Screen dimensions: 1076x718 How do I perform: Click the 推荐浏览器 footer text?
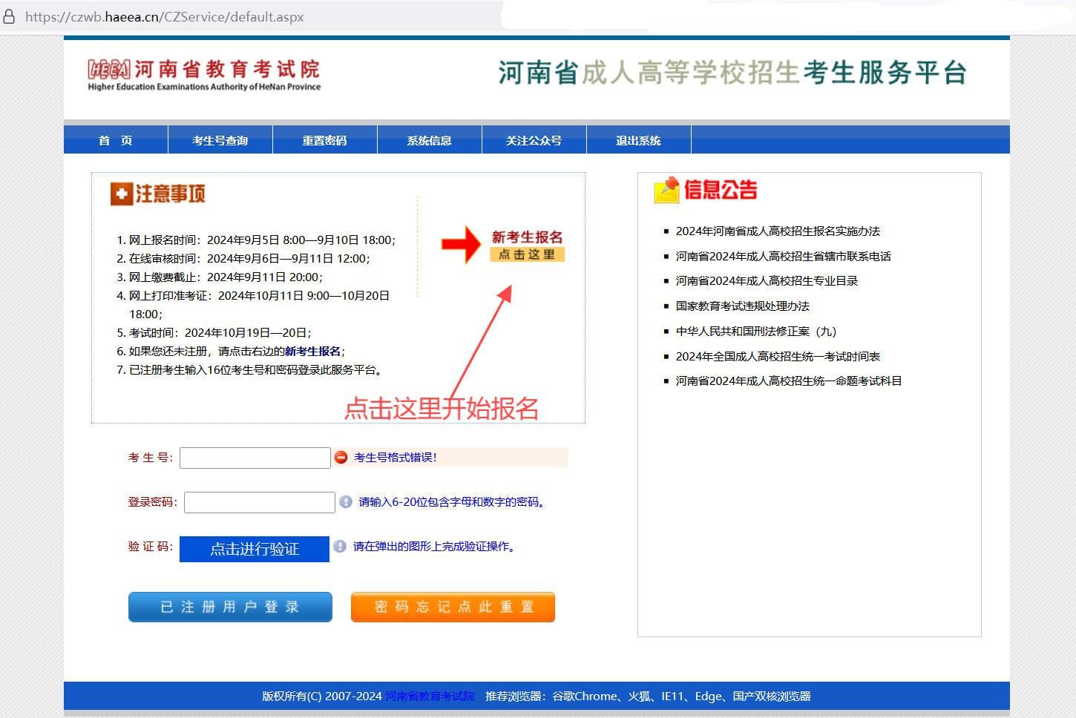(648, 696)
